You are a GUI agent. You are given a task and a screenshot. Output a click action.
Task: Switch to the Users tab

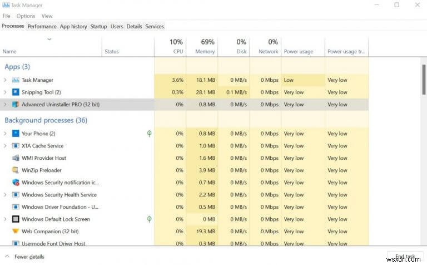click(117, 27)
